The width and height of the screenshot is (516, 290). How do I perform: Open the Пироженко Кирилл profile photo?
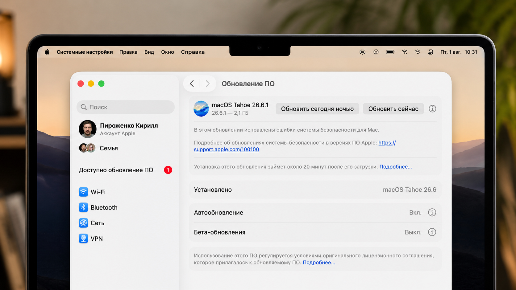pos(87,129)
